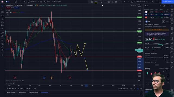The image size is (174, 97).
Task: Expand the Indikatoren favorites dropdown arrow
Action: (38, 2)
